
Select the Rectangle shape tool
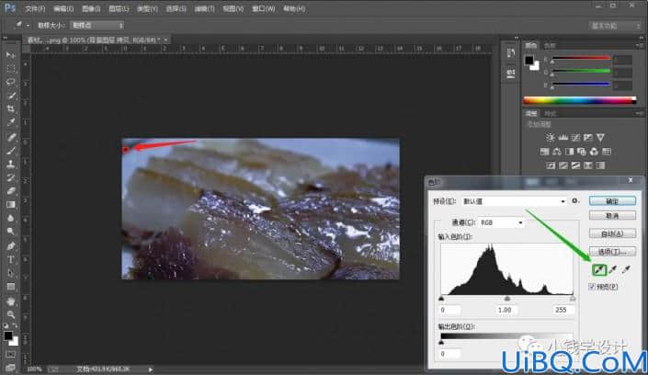(x=11, y=287)
